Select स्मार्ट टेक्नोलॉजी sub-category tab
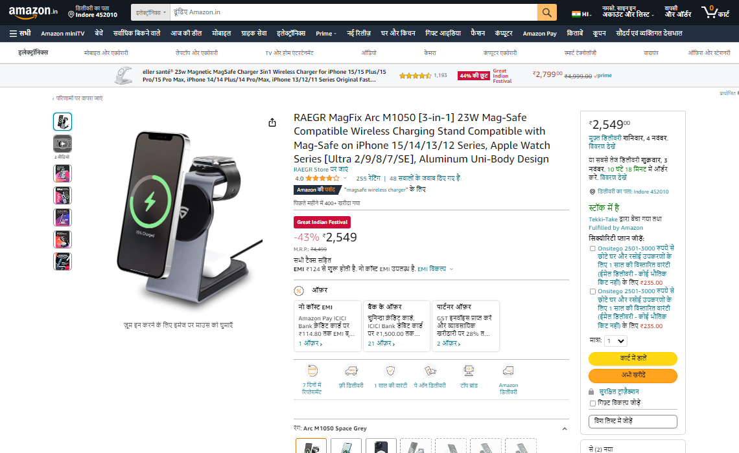The image size is (739, 453). click(580, 53)
